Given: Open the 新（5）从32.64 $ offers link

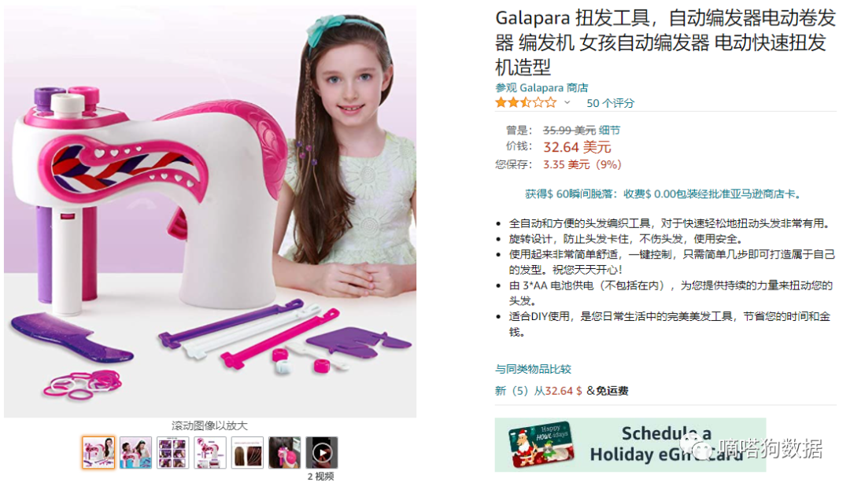Looking at the screenshot, I should [538, 391].
